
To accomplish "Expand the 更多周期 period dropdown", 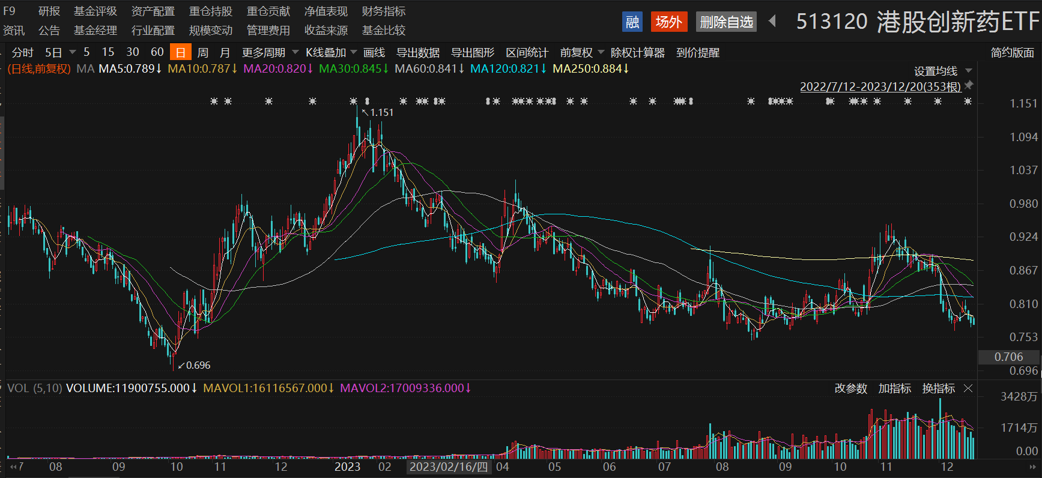I will pyautogui.click(x=270, y=52).
